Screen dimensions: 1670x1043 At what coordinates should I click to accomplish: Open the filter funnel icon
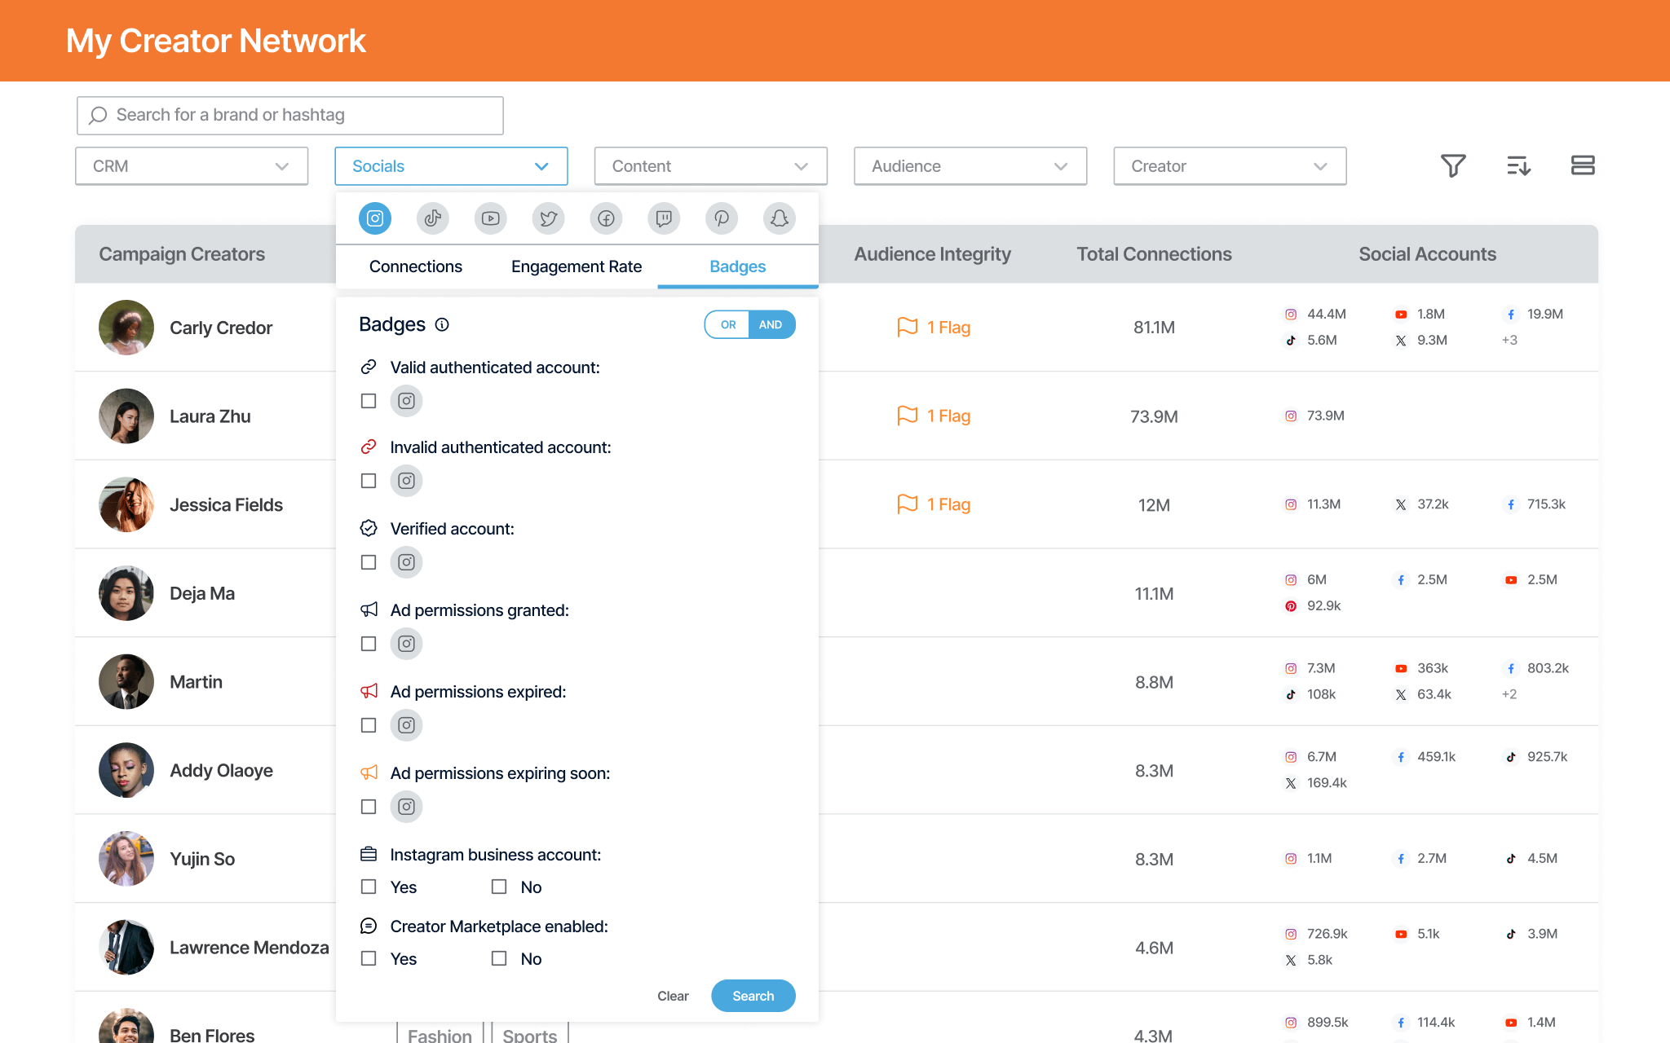click(1453, 166)
